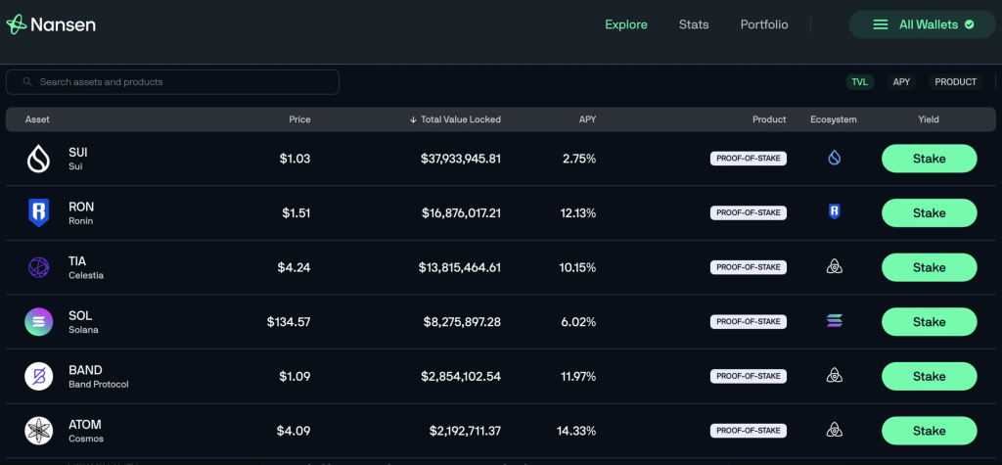Image resolution: width=1002 pixels, height=465 pixels.
Task: Go to the Stats tab
Action: [x=694, y=24]
